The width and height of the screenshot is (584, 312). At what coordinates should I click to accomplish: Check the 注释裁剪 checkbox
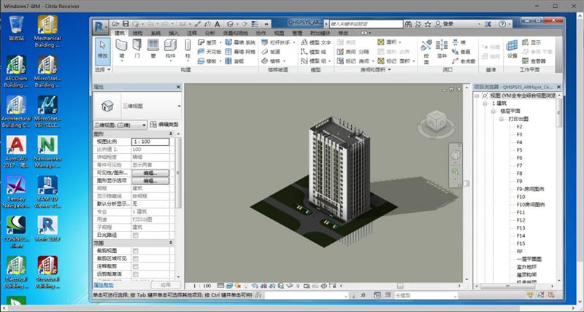coord(136,266)
